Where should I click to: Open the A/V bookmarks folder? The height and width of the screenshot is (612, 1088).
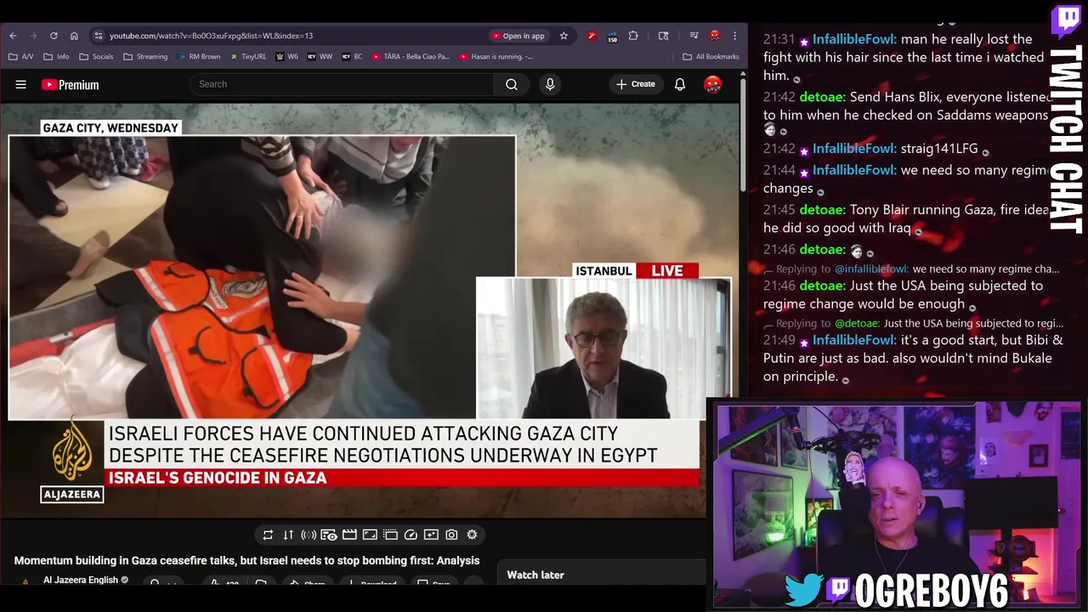coord(21,57)
